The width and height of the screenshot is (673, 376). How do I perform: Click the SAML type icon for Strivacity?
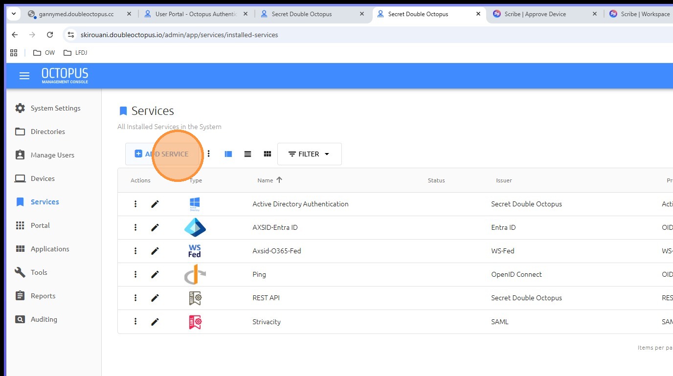tap(195, 322)
